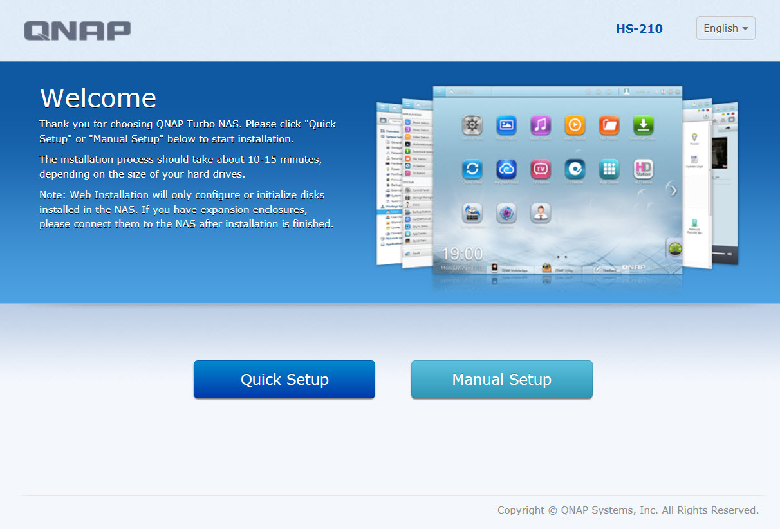Click the Backup Station icon in preview
The height and width of the screenshot is (529, 780).
pos(472,213)
